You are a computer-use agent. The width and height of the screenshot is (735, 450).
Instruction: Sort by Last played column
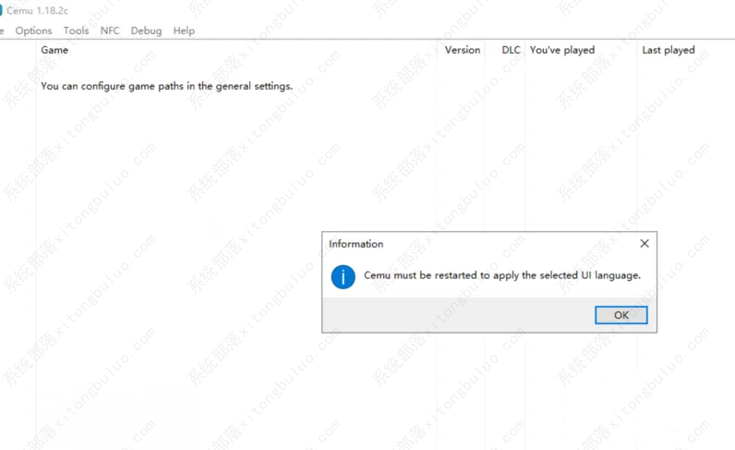pyautogui.click(x=669, y=50)
